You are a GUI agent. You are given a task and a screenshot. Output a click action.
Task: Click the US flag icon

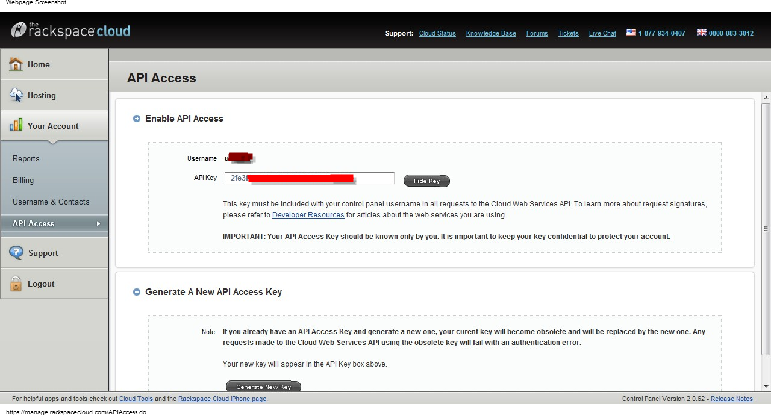(x=631, y=33)
